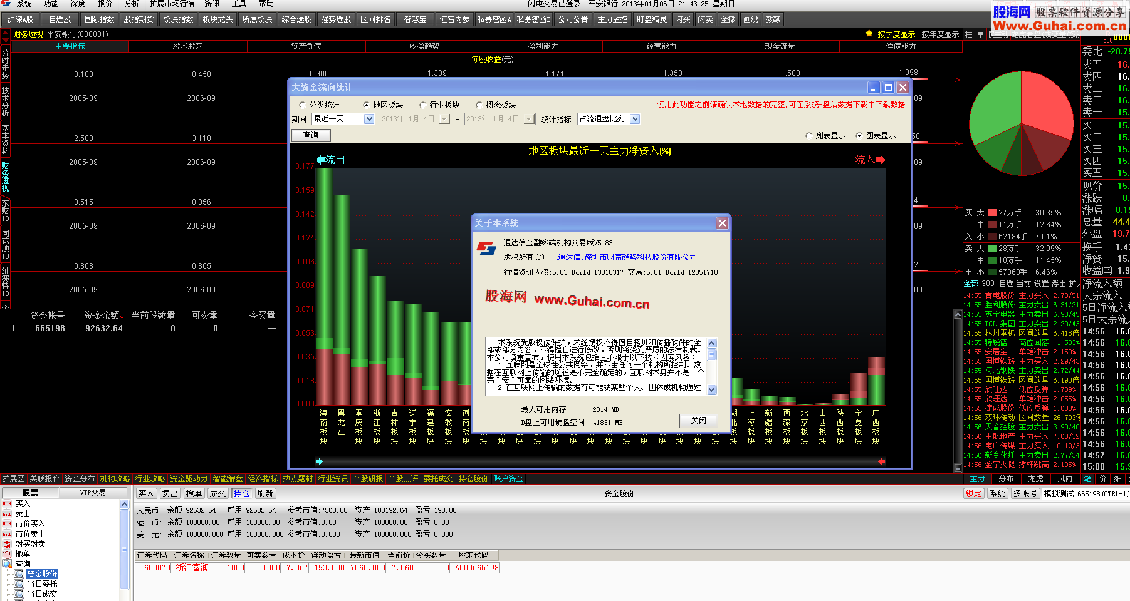This screenshot has height=601, width=1130.
Task: Click the 买入 button in trade toolbar
Action: [x=146, y=493]
